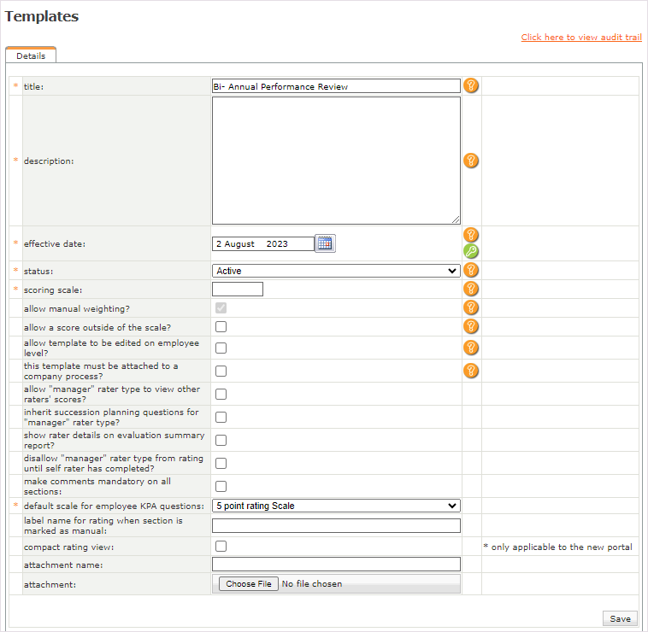Click help icon for allow manual weighting

pos(471,307)
